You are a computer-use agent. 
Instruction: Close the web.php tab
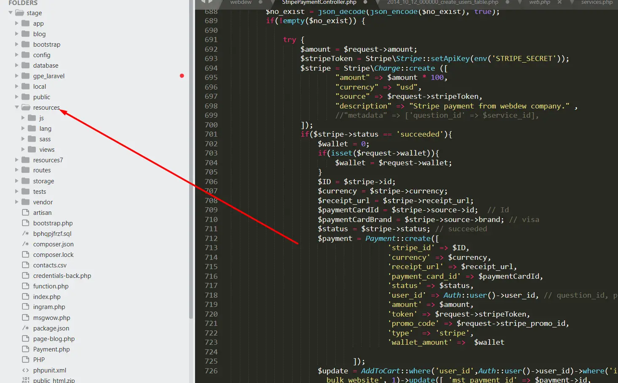point(559,2)
